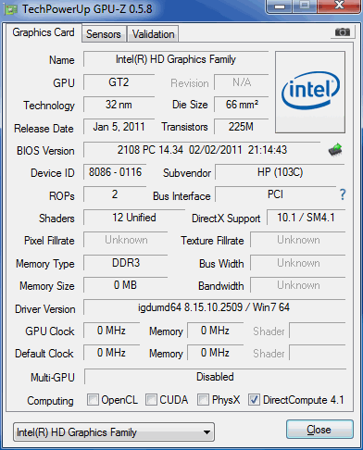Click the Name field showing Intel(R) HD Graphics
The height and width of the screenshot is (450, 363).
tap(176, 59)
